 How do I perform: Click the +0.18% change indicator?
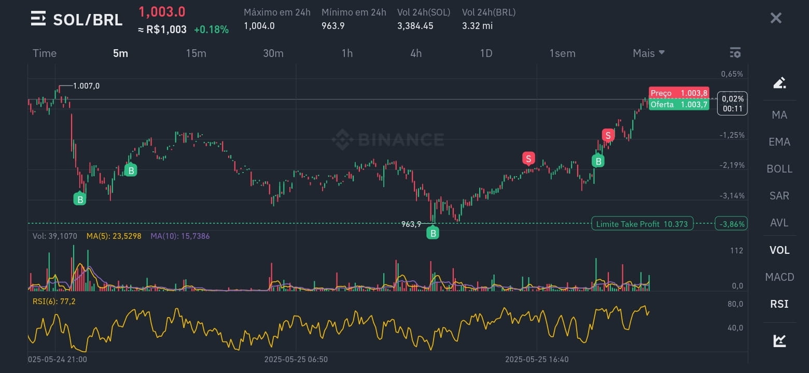(211, 30)
